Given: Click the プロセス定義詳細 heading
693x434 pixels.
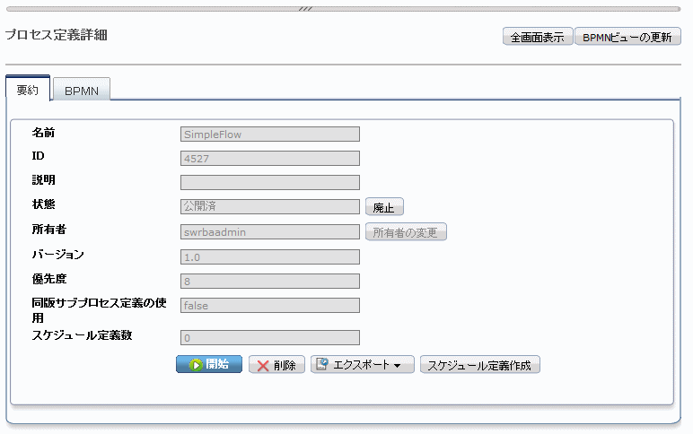Looking at the screenshot, I should [x=57, y=35].
